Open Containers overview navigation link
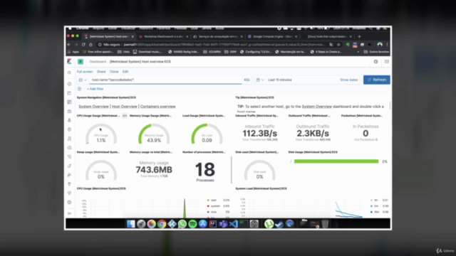This screenshot has width=456, height=256. click(x=158, y=107)
